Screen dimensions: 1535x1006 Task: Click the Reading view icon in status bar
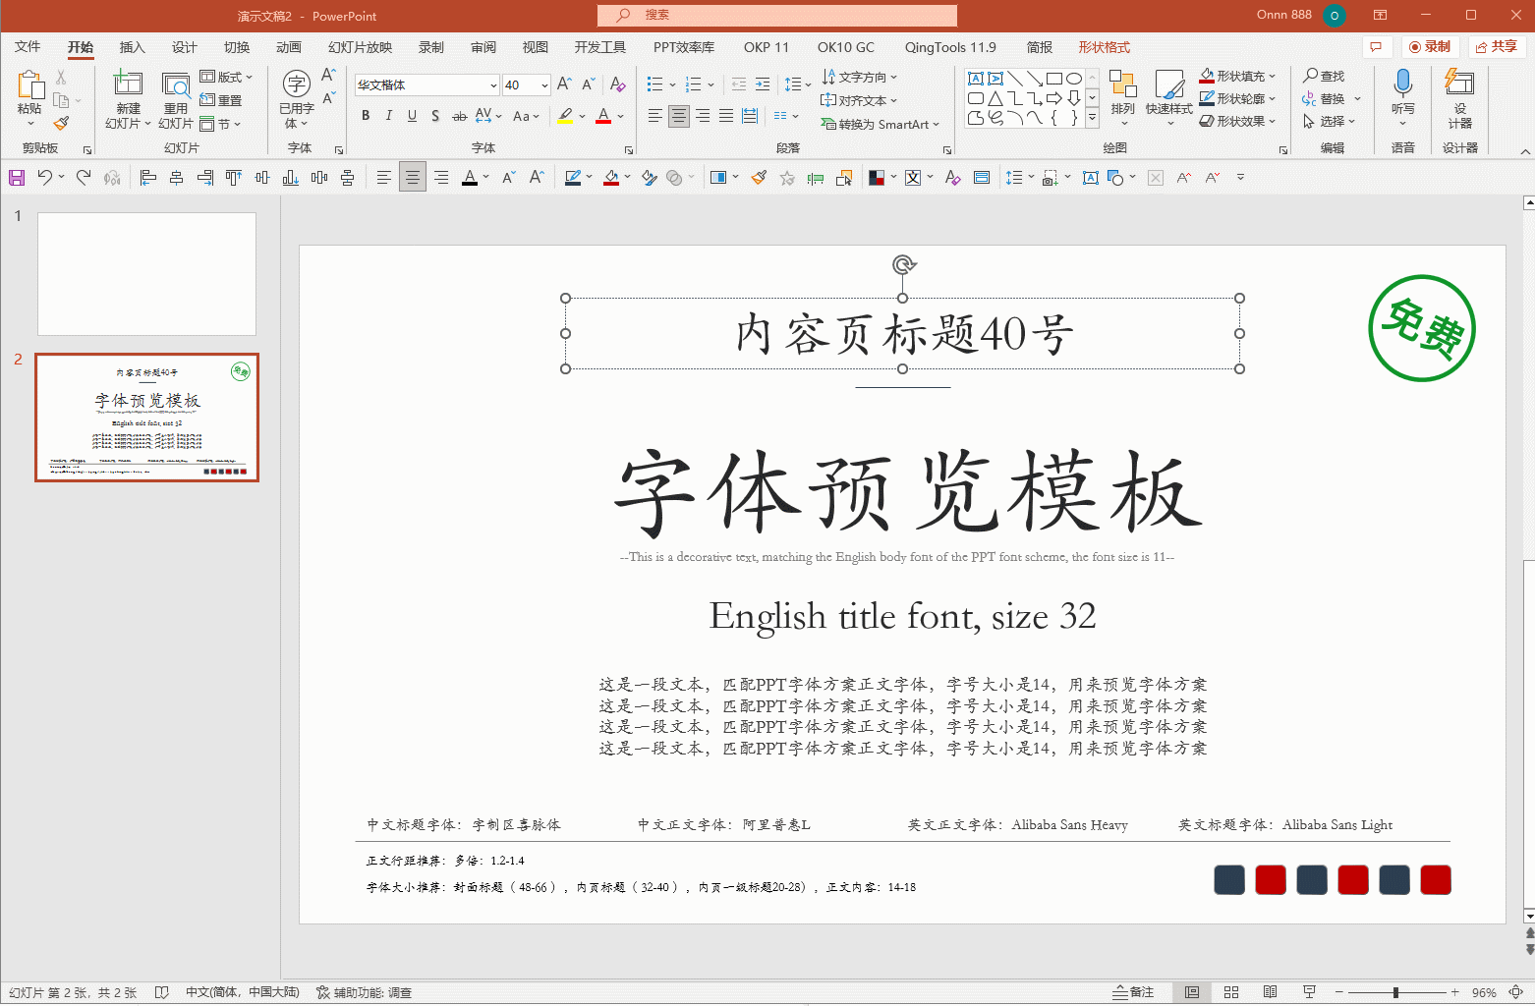click(1270, 992)
